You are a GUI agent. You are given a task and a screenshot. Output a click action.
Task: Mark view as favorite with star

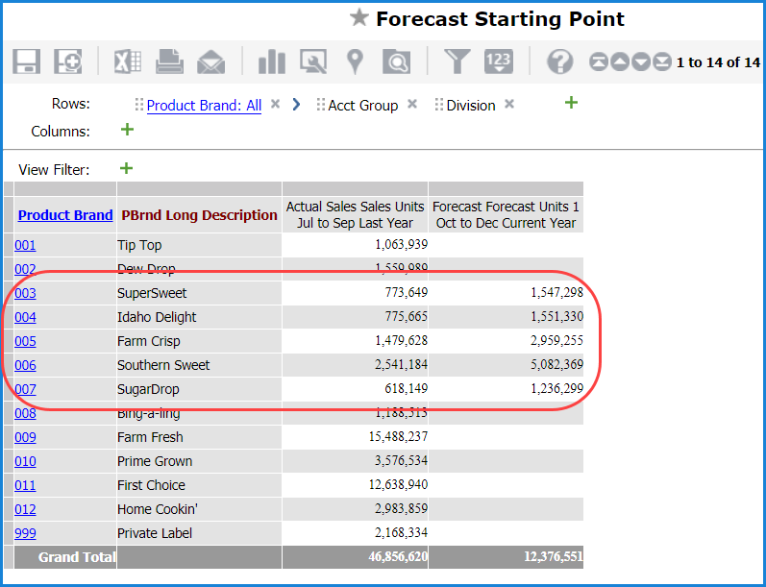[359, 18]
